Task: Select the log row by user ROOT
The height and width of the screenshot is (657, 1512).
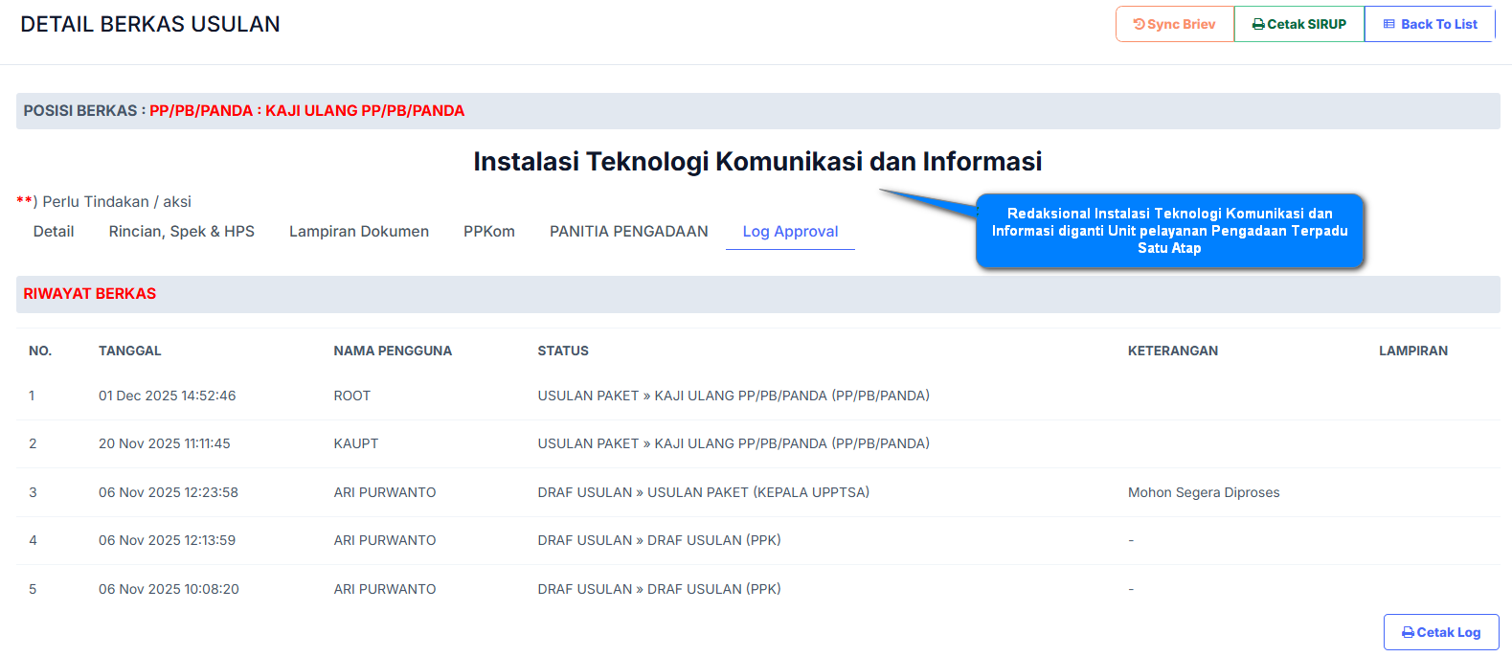Action: (352, 396)
